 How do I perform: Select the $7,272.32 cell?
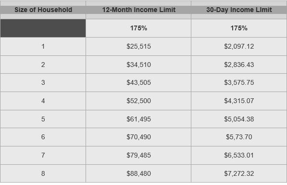pos(239,173)
